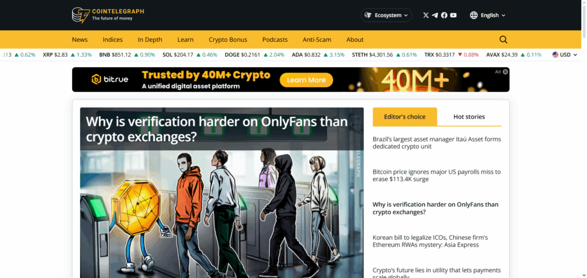The height and width of the screenshot is (278, 587).
Task: Click the STETH $4,301.56 ticker entry
Action: 385,54
